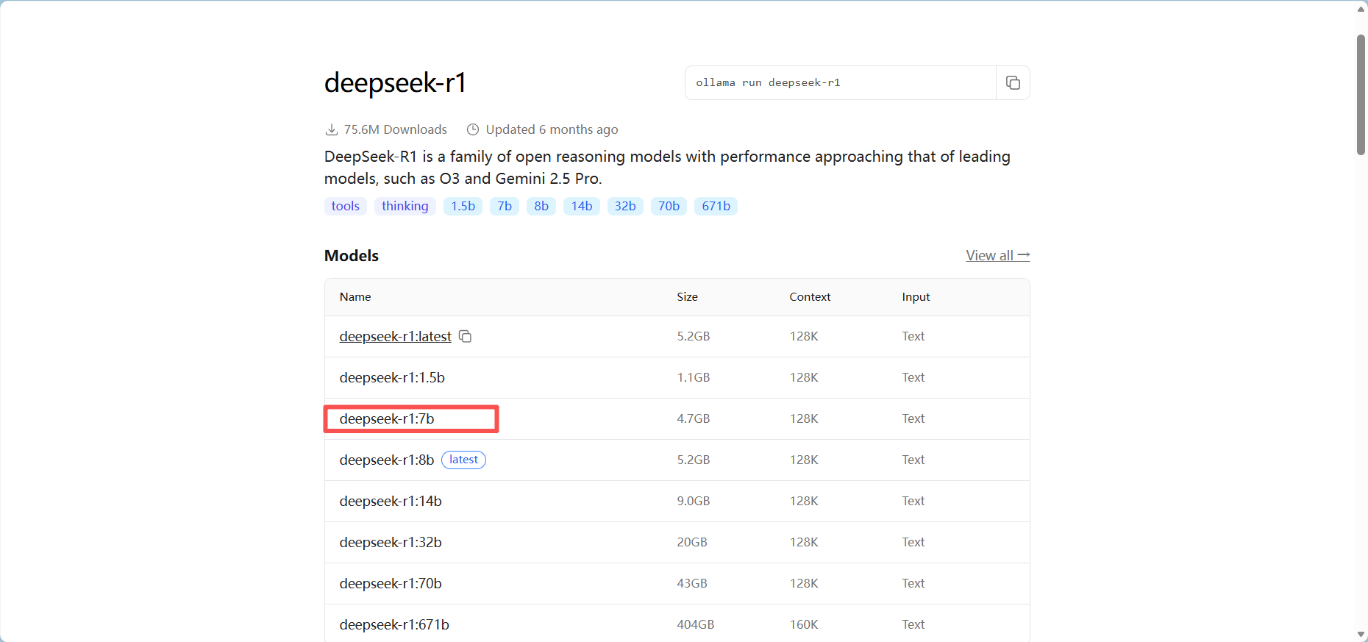This screenshot has width=1368, height=642.
Task: Click the Name column header
Action: (x=355, y=296)
